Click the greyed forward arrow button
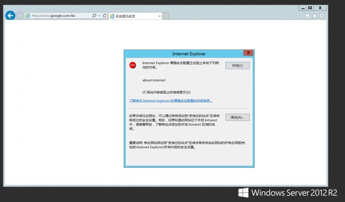Image resolution: width=345 pixels, height=202 pixels. (19, 16)
